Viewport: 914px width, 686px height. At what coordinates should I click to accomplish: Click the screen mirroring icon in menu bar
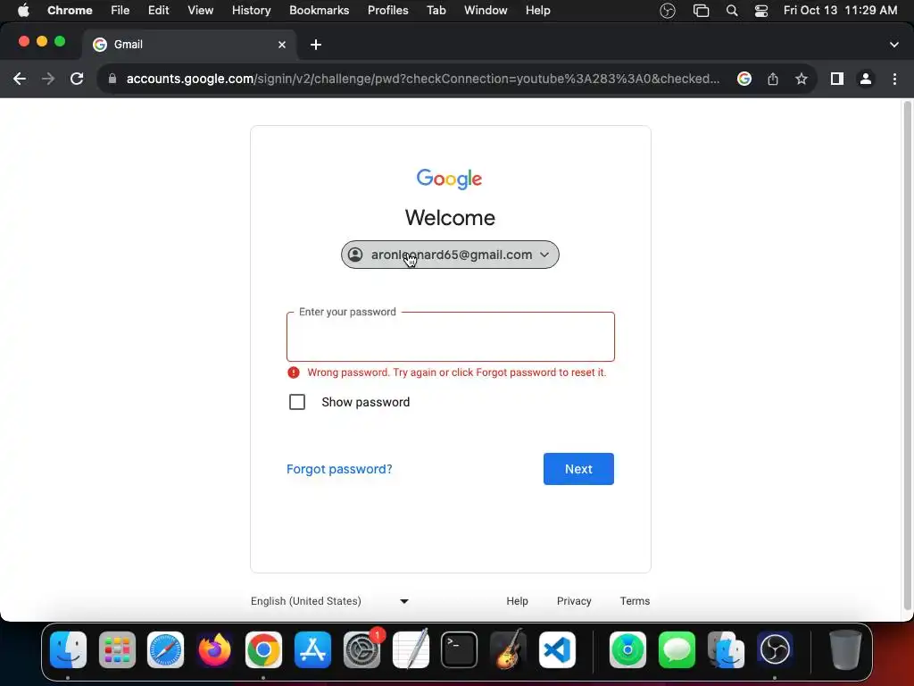701,11
